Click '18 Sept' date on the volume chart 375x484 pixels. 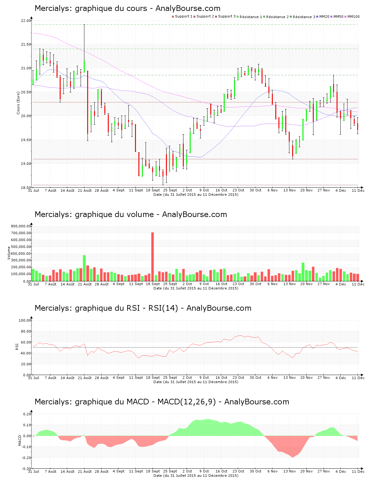point(153,284)
